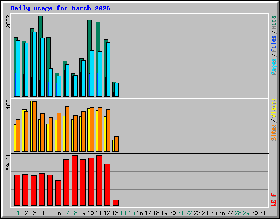Click the 2832 value on the top axis
This screenshot has height=219, width=280.
8,21
